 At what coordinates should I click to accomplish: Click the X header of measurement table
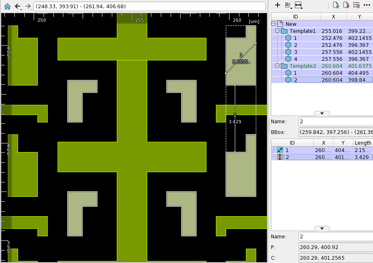tap(324, 143)
